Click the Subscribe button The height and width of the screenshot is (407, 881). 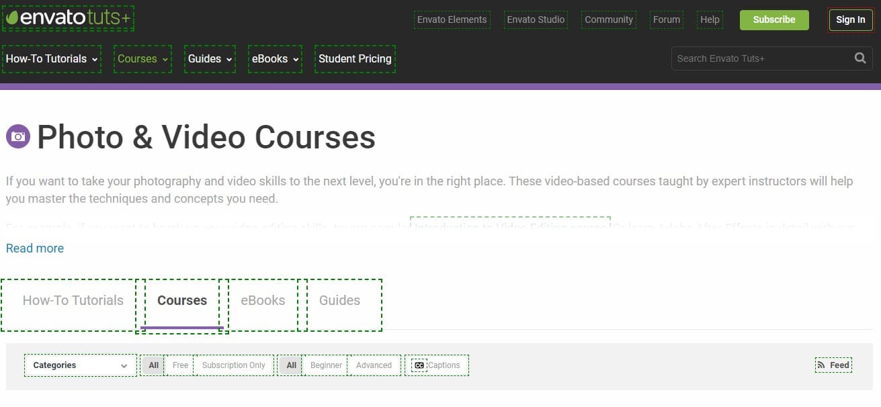click(774, 20)
